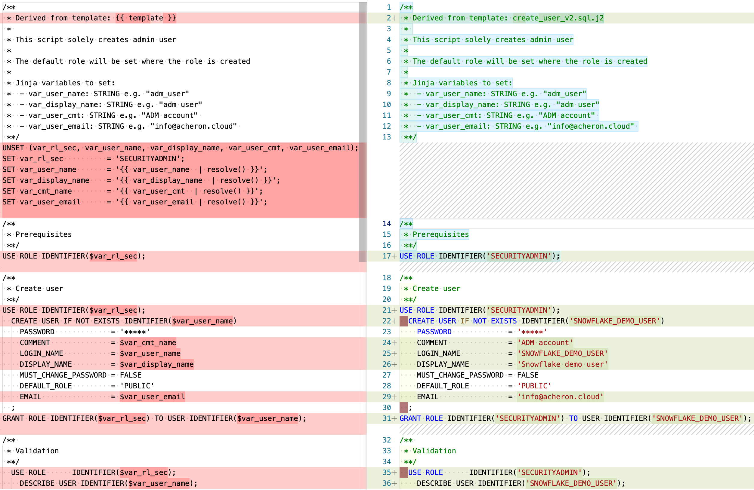This screenshot has width=754, height=490.
Task: Click 'Prerequisites' comment on left pane
Action: coord(43,234)
